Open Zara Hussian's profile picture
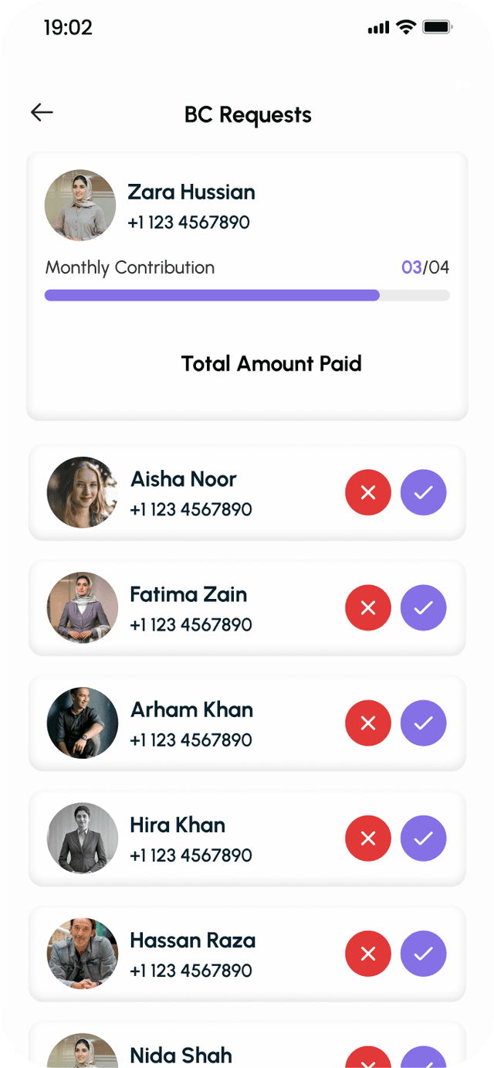 click(x=80, y=206)
